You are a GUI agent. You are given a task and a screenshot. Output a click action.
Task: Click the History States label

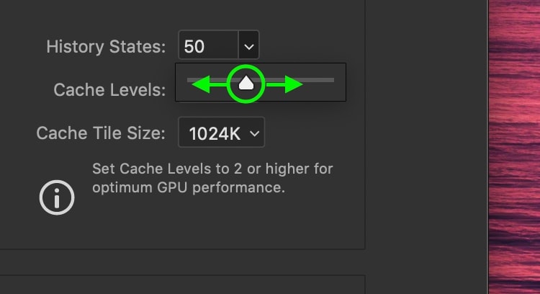tap(106, 47)
